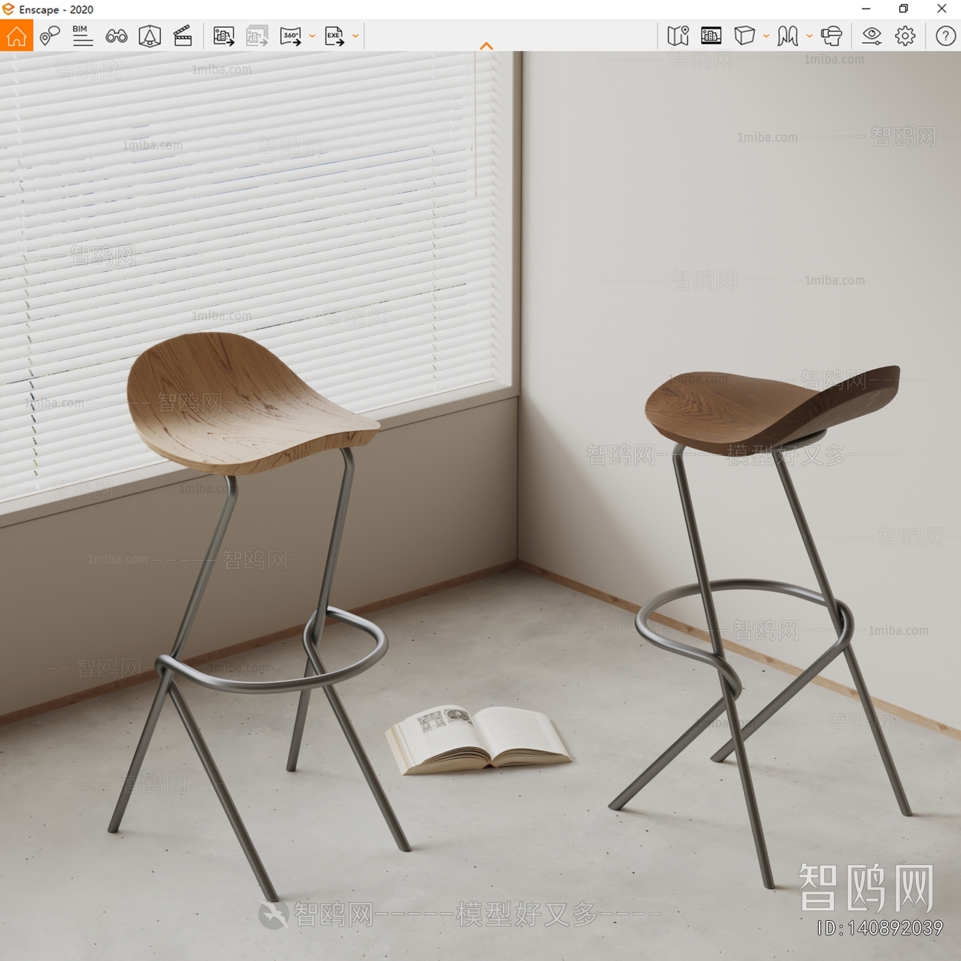Open the mini-map icon
This screenshot has width=961, height=961.
pos(679,37)
